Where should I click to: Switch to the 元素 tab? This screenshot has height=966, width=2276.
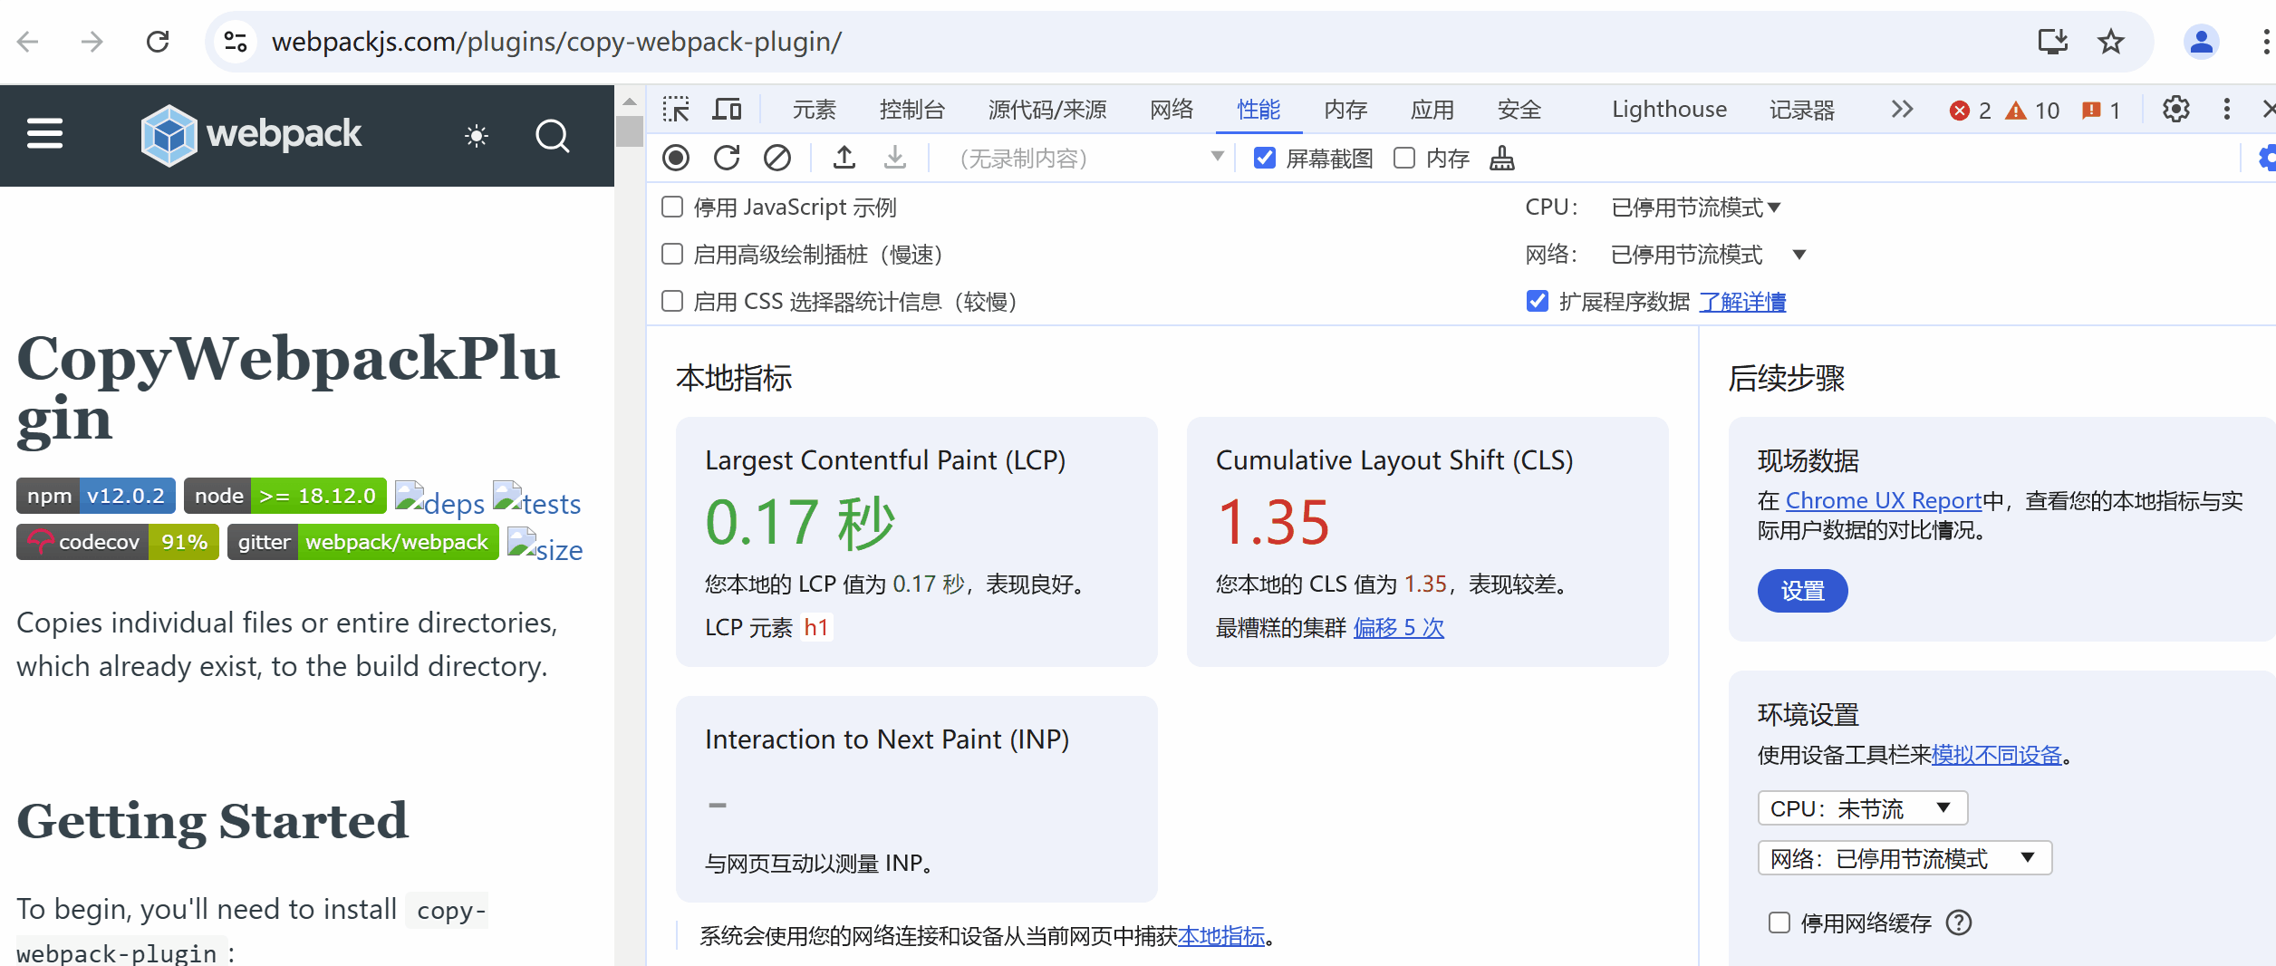814,110
